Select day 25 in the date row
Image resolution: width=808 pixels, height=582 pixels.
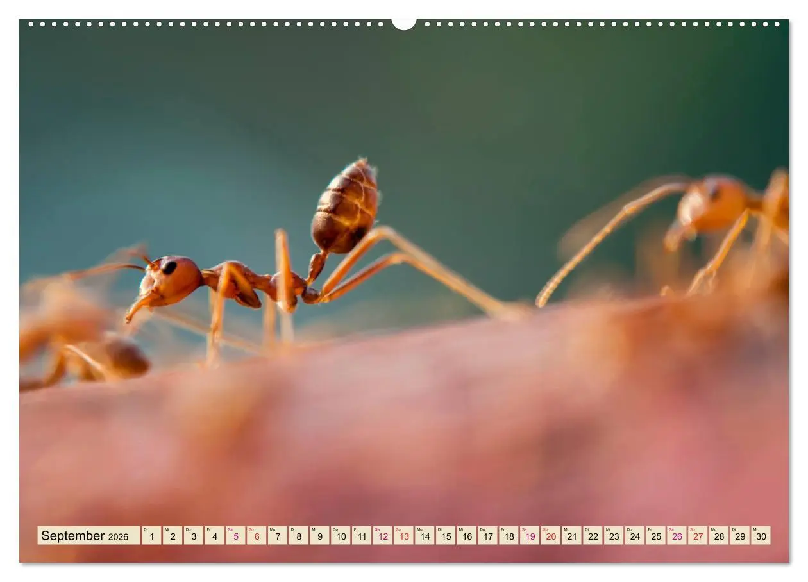coord(656,536)
